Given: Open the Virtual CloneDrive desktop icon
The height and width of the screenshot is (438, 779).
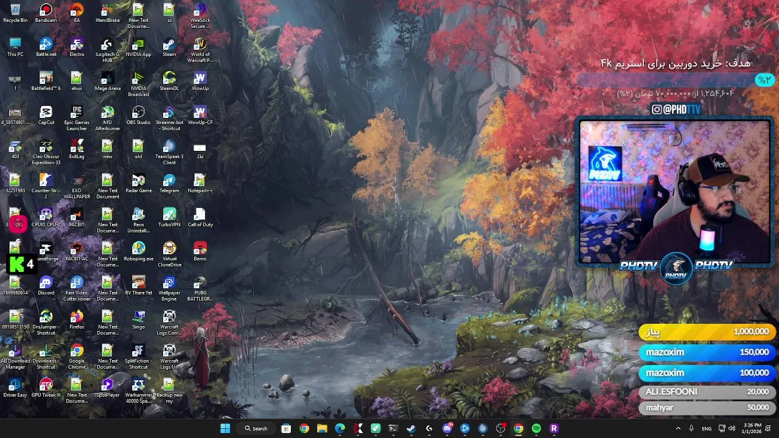Looking at the screenshot, I should 169,254.
